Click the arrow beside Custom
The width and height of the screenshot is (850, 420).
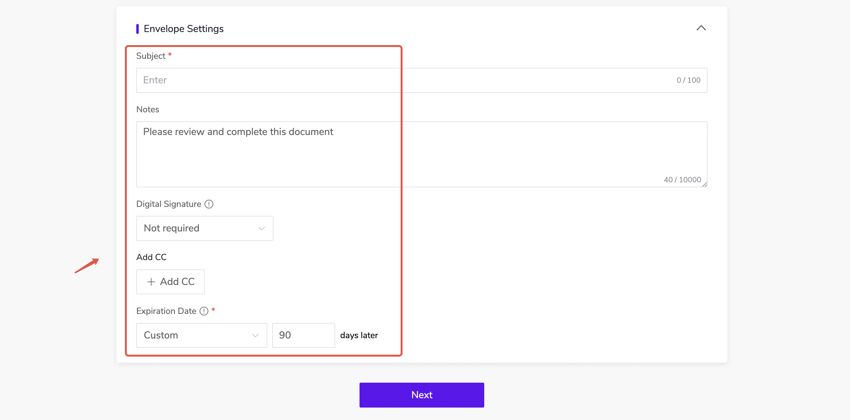[255, 335]
